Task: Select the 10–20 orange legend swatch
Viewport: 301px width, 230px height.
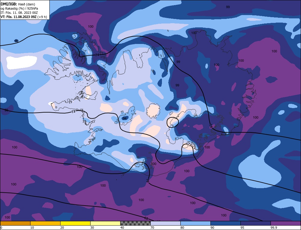Action: pos(45,223)
